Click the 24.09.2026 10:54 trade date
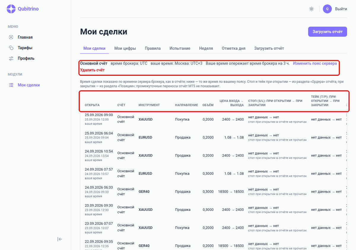This screenshot has width=356, height=250. [x=99, y=151]
